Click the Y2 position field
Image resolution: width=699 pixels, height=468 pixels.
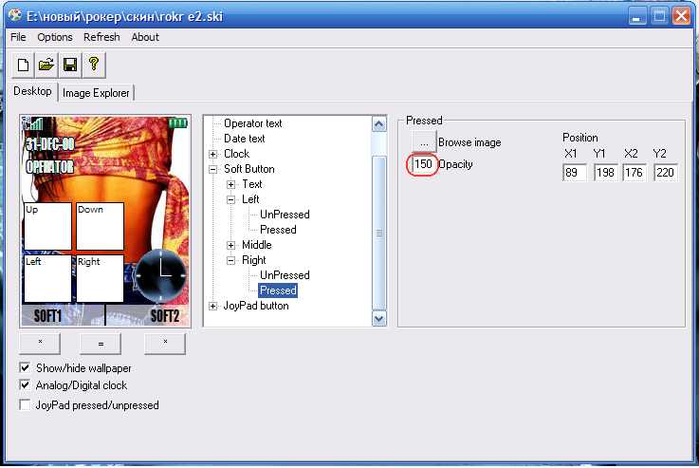(666, 172)
